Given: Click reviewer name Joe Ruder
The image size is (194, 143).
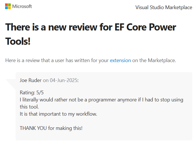Looking at the screenshot, I should point(31,80).
